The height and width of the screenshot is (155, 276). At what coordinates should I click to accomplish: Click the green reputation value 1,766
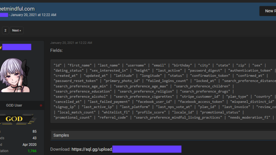32,151
